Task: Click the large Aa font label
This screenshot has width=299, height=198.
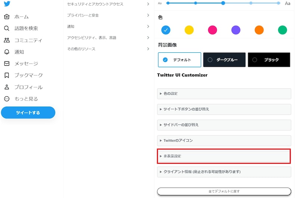Action: click(x=287, y=3)
